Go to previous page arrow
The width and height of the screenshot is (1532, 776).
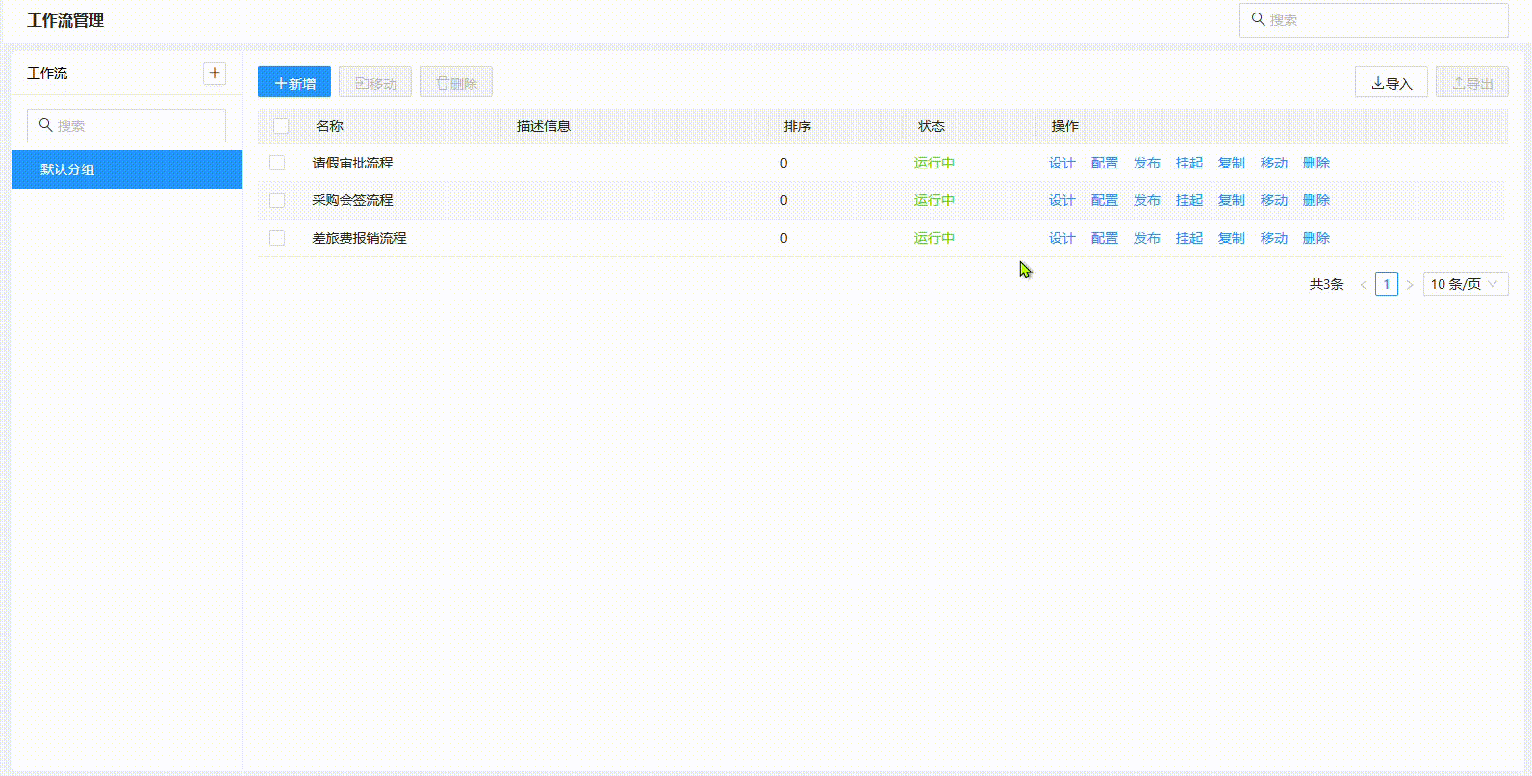pyautogui.click(x=1363, y=285)
